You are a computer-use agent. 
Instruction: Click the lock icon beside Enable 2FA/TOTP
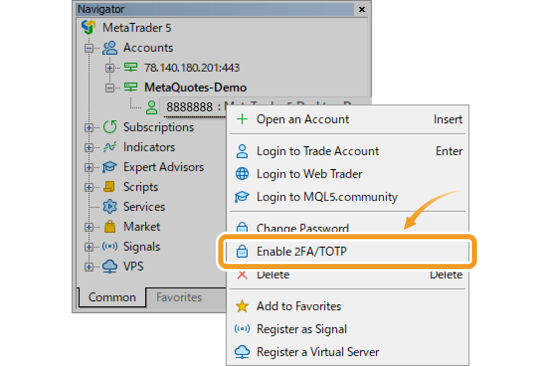[x=242, y=251]
